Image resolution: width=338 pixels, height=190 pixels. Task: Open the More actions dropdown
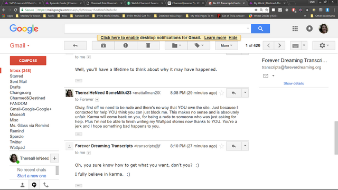coord(227,45)
